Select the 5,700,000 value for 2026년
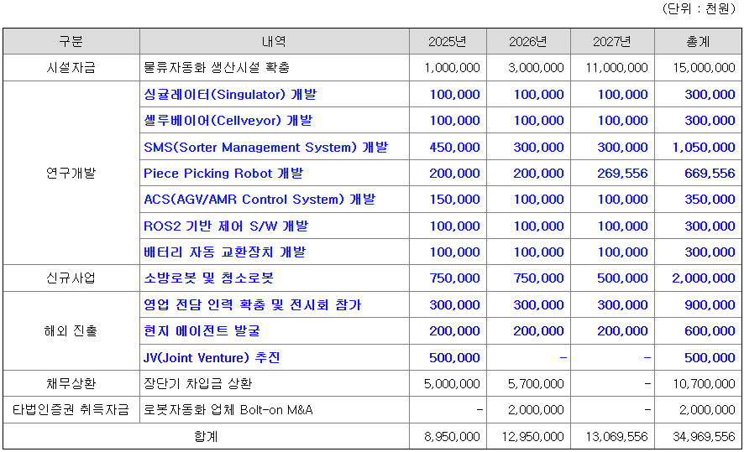The height and width of the screenshot is (452, 744). (536, 383)
